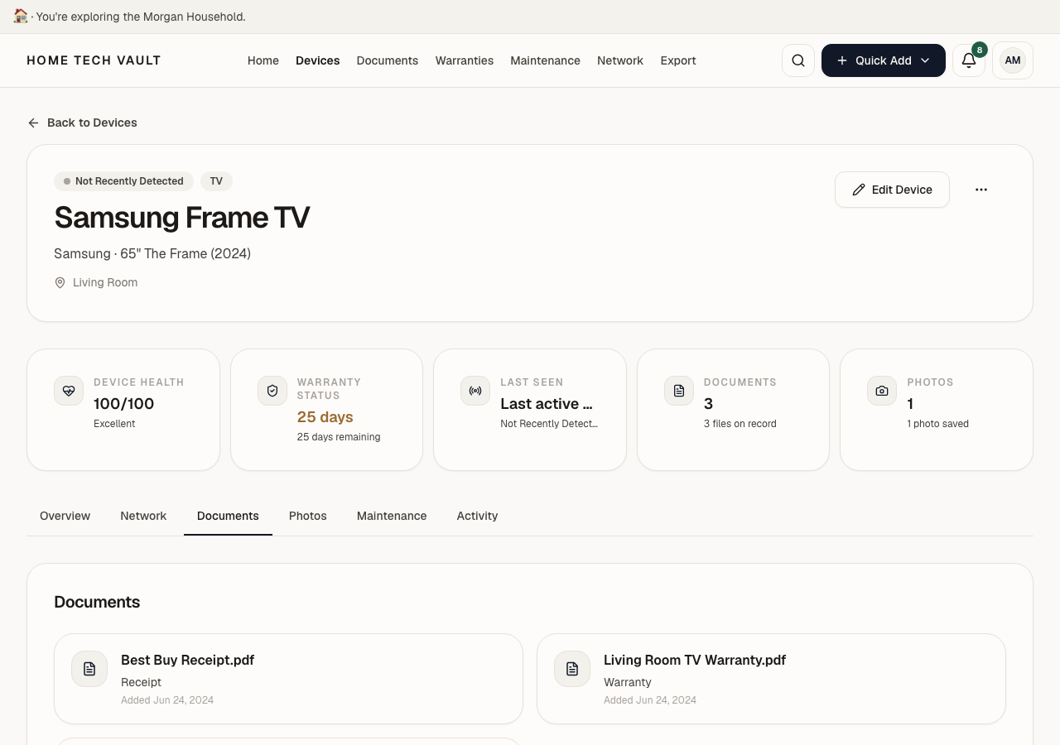Select the Documents device tab
Screen dimensions: 1060x745
coord(228,516)
